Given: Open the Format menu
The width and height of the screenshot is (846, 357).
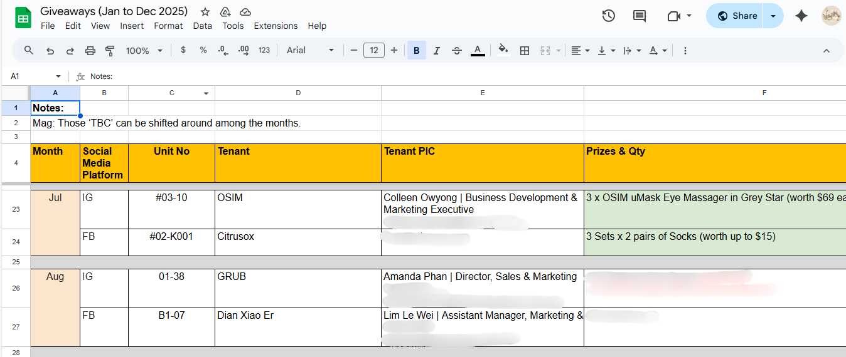Looking at the screenshot, I should (168, 26).
